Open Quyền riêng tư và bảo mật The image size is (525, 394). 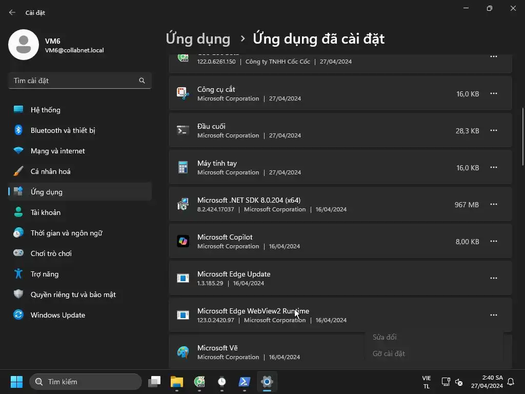click(x=79, y=294)
